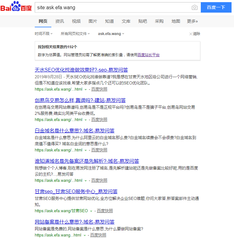Open 百度快照 for 创易鸟交易 result

coord(99,119)
